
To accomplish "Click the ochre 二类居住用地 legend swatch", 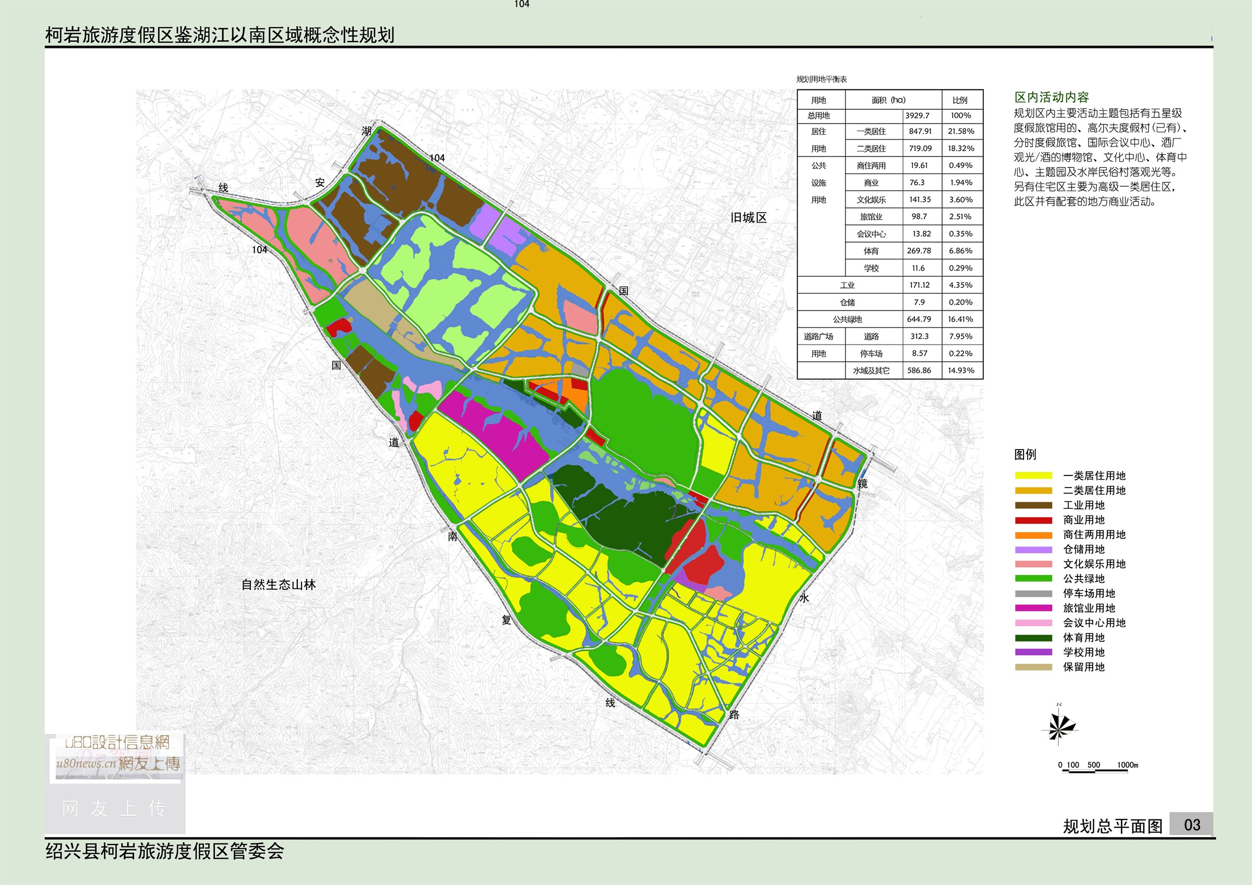I will [x=1033, y=490].
